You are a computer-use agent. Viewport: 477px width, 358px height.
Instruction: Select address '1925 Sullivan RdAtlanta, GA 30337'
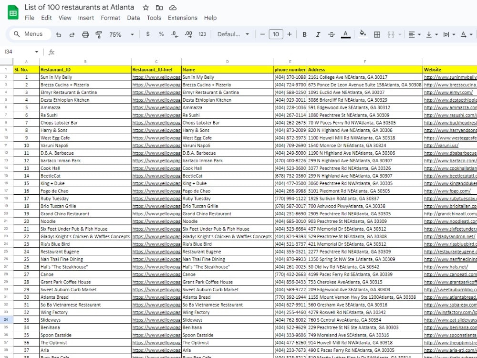point(365,199)
